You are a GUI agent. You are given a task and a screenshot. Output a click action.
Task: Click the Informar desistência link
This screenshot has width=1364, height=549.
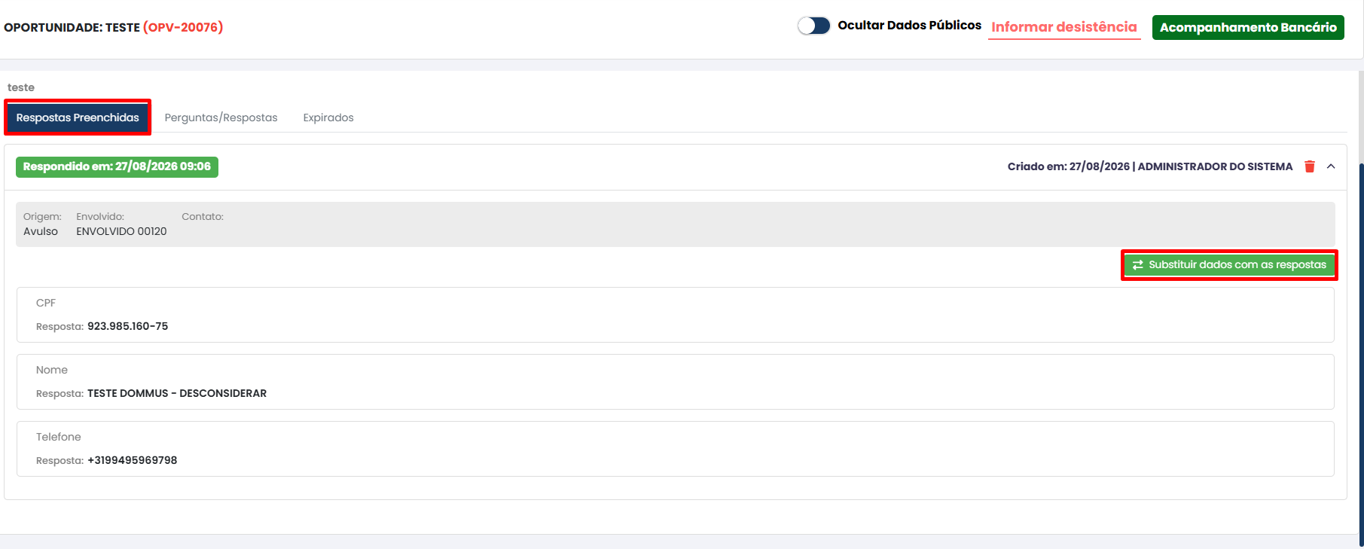tap(1064, 27)
